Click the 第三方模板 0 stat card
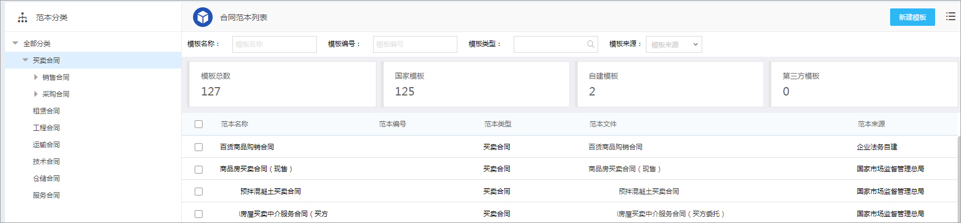 (864, 84)
